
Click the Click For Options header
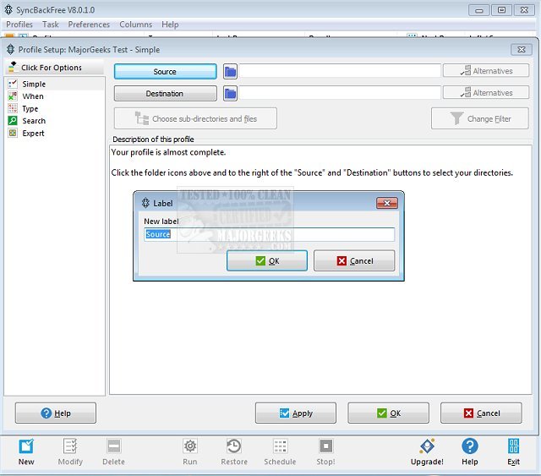coord(54,68)
